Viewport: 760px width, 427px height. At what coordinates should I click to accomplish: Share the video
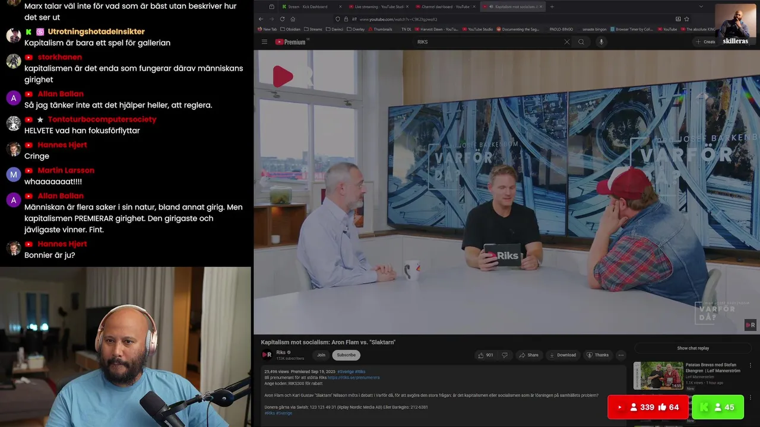[528, 355]
